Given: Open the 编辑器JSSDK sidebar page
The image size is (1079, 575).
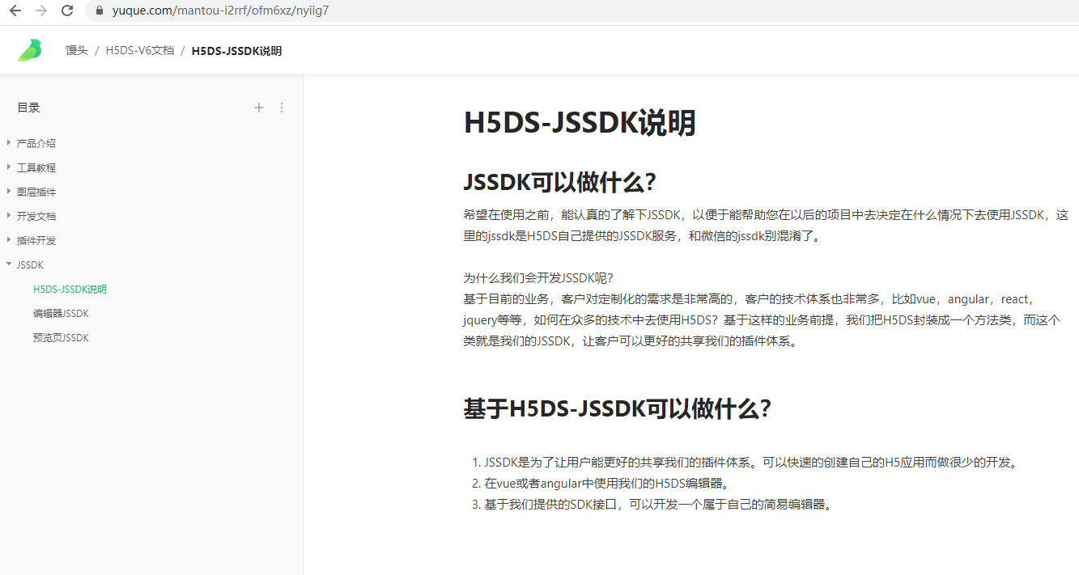Looking at the screenshot, I should (61, 313).
